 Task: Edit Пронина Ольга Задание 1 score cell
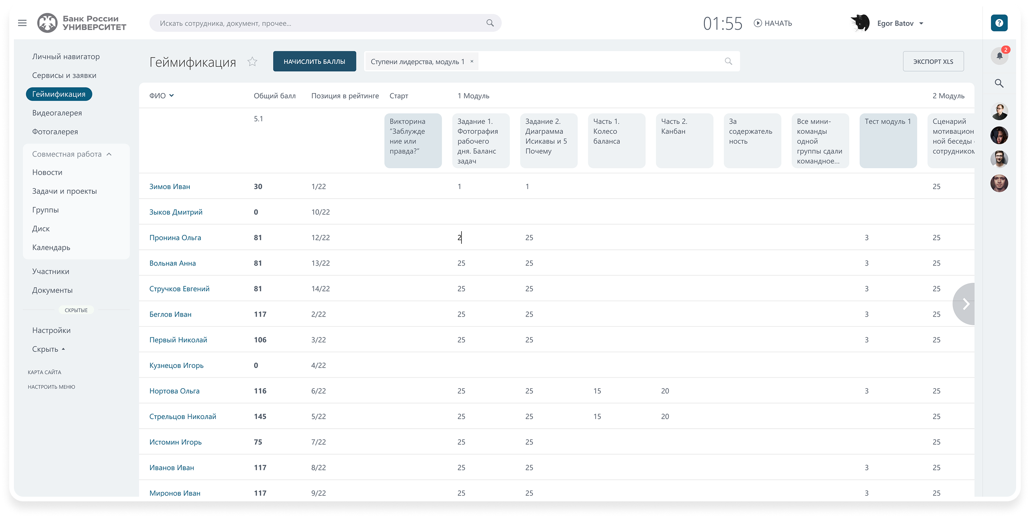[481, 238]
